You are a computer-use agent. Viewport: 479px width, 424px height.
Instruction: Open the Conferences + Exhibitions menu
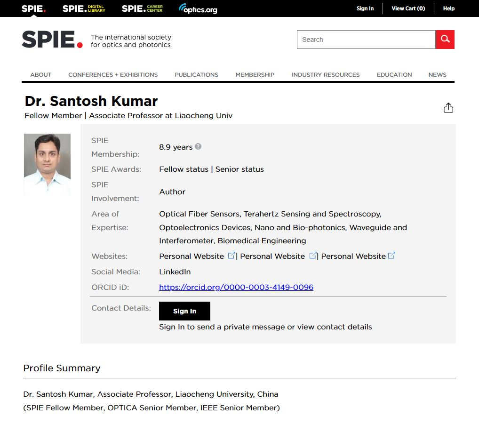tap(113, 75)
